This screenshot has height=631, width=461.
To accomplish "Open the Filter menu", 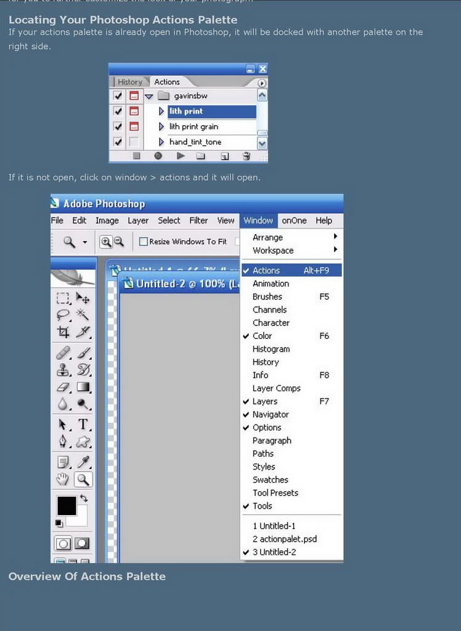I will [x=198, y=221].
